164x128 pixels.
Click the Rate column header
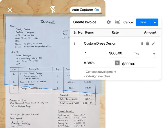pyautogui.click(x=115, y=32)
